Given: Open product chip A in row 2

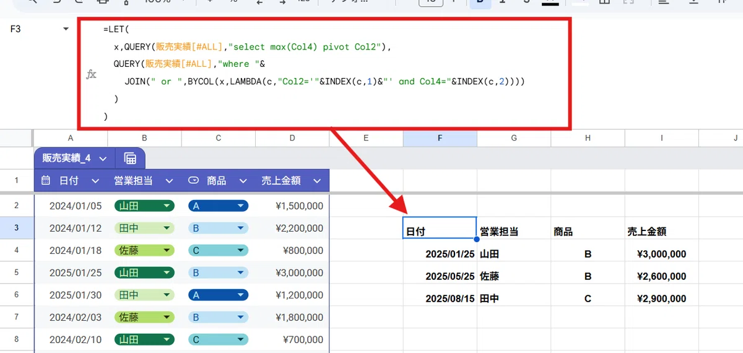Looking at the screenshot, I should [218, 206].
